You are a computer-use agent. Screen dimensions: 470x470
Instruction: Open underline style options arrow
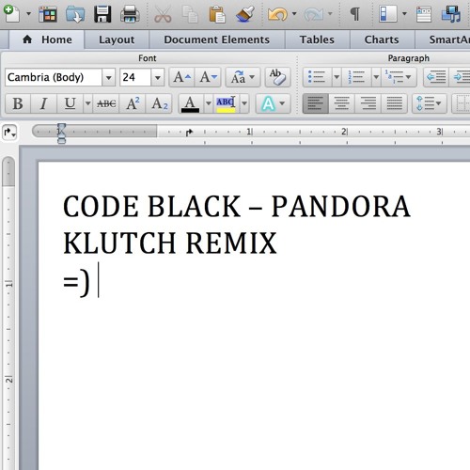[88, 103]
